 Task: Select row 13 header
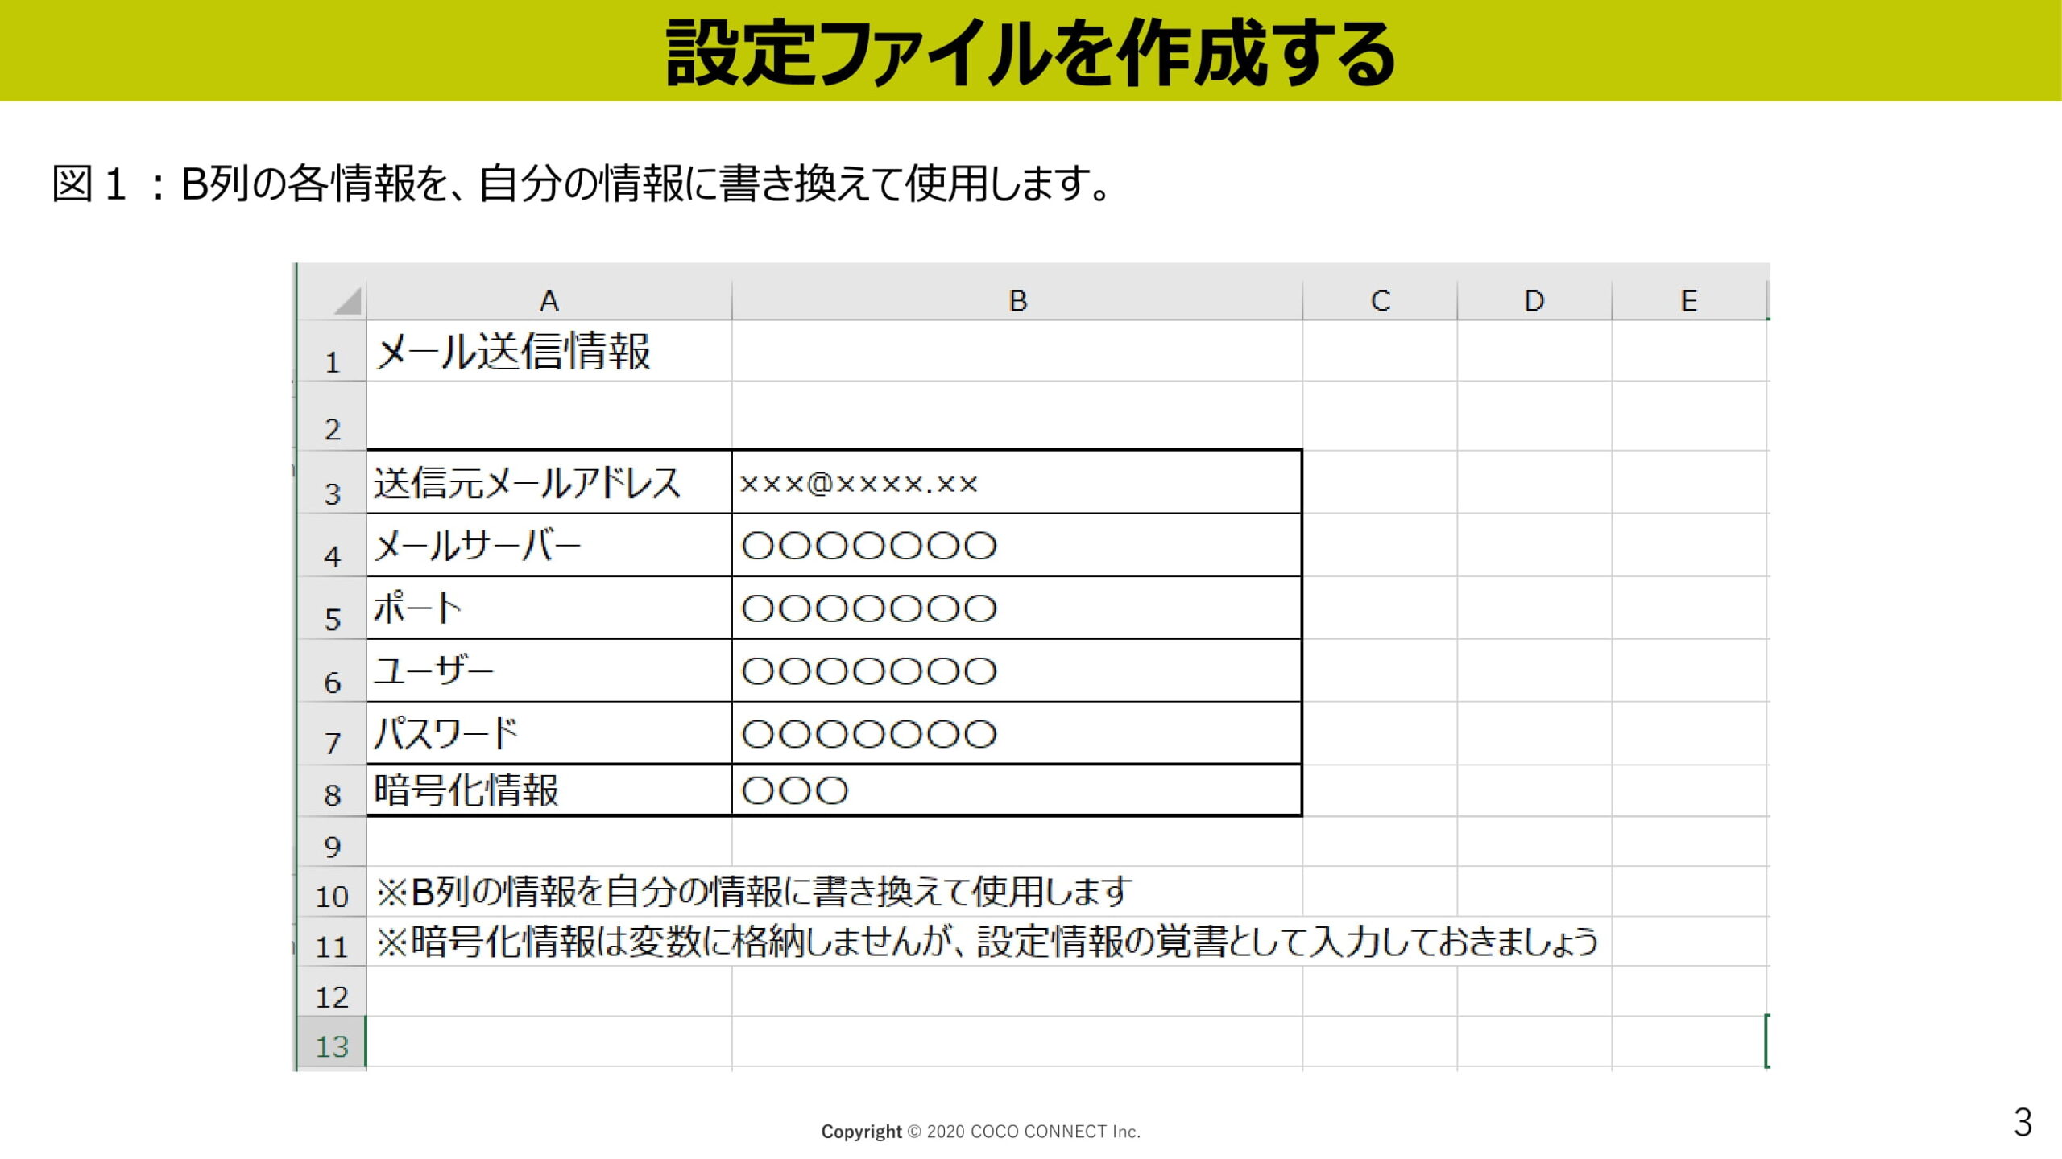(x=332, y=1042)
